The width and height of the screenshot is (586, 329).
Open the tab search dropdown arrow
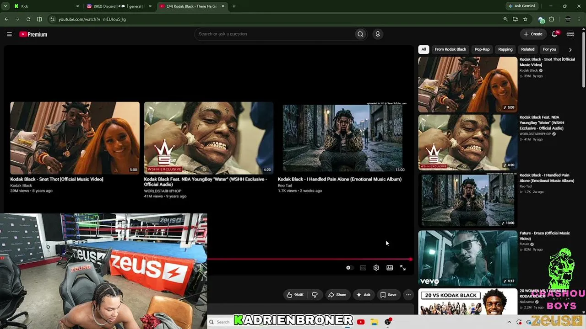click(x=5, y=6)
